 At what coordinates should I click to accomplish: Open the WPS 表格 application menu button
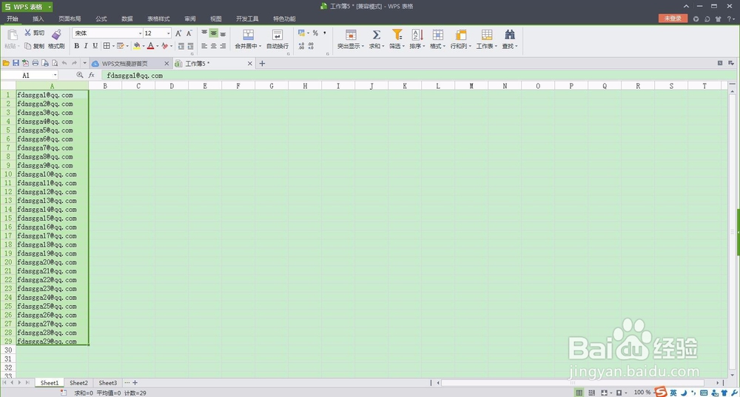(x=27, y=7)
